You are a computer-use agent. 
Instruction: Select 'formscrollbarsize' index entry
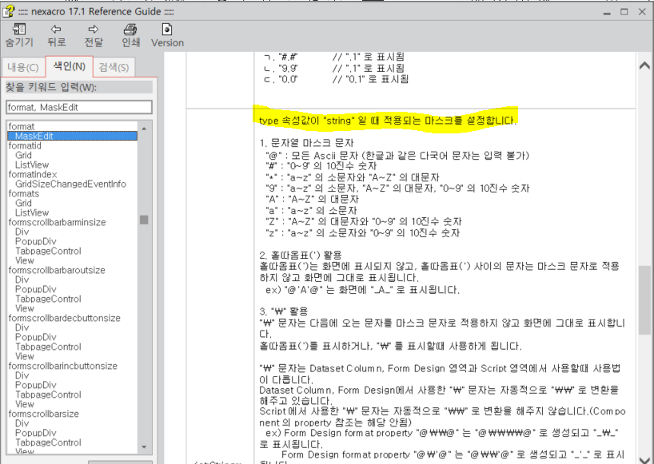[44, 414]
